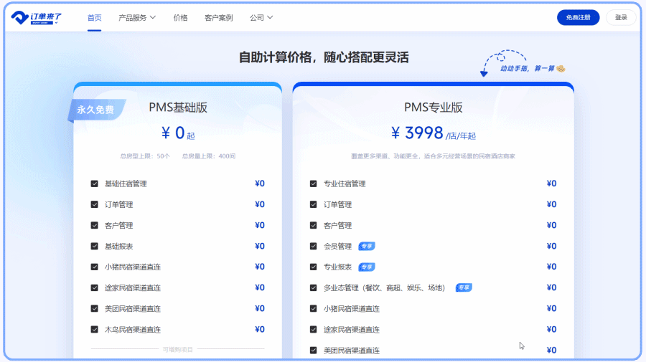Click the ¥0 price of 基础报表
Screen dimensions: 646x362
click(260, 246)
